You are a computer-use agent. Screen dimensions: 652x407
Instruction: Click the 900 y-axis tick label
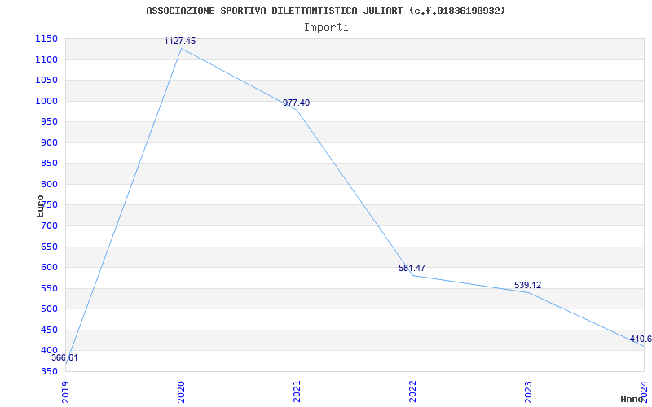pos(49,143)
